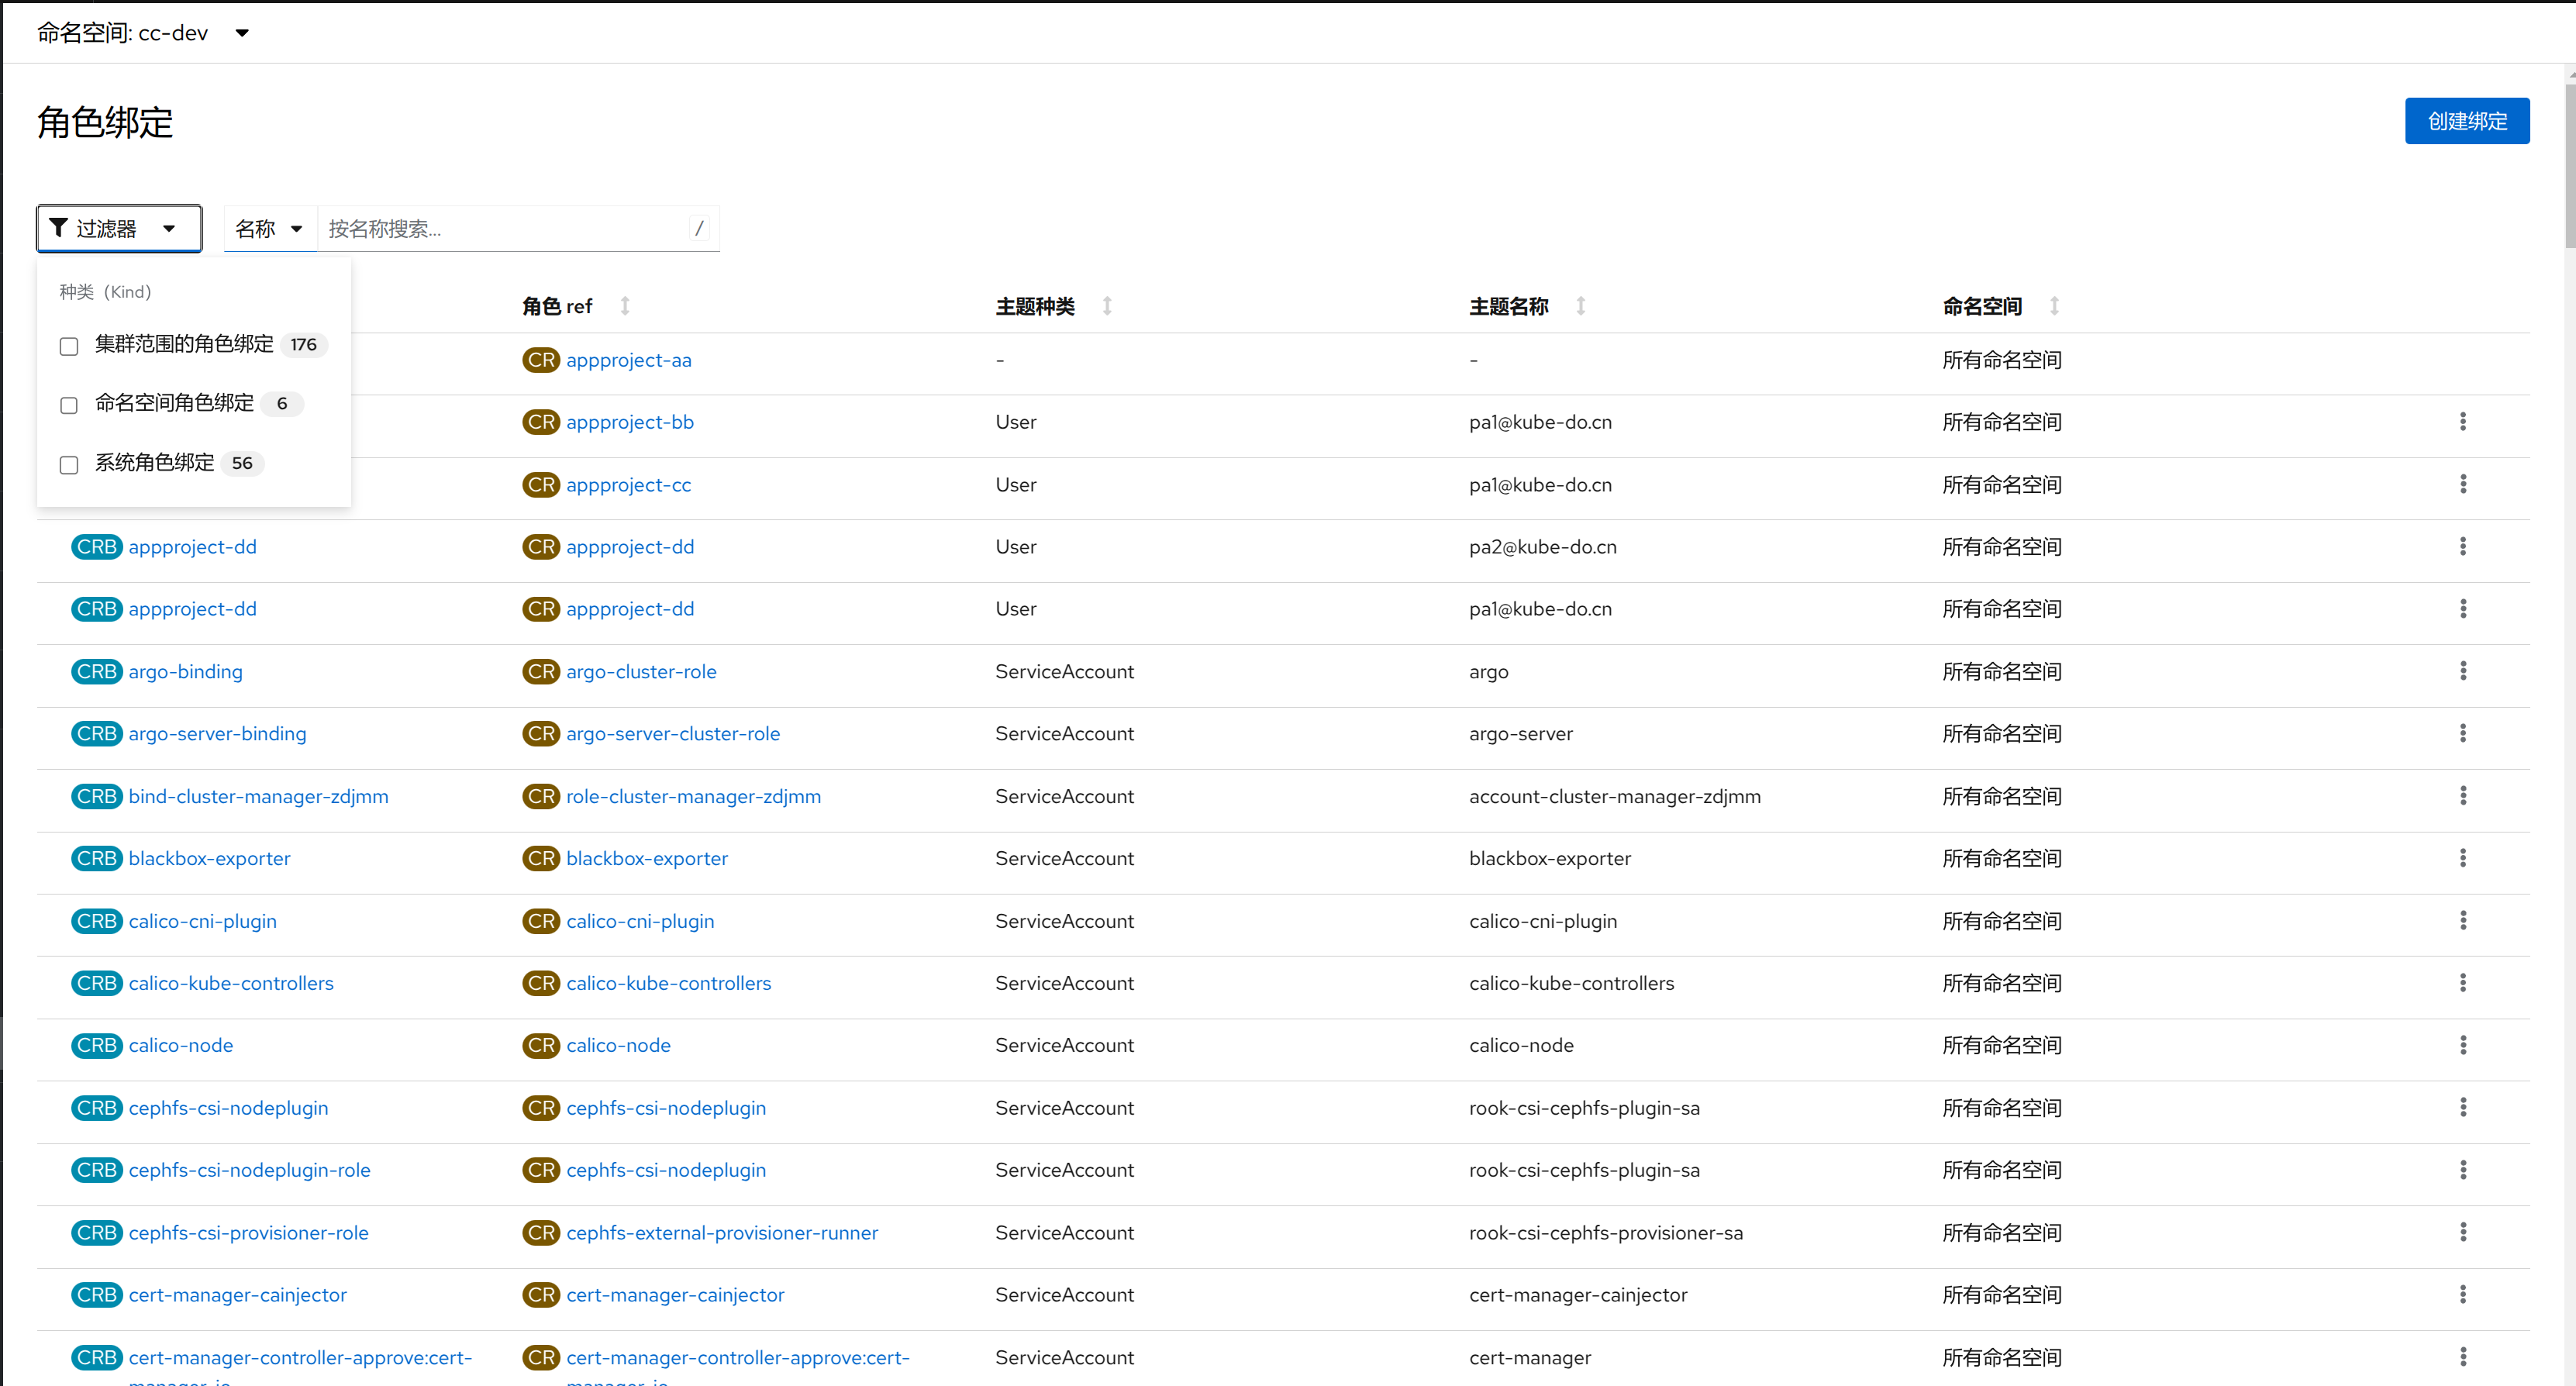The height and width of the screenshot is (1386, 2576).
Task: Sort by 命名空间 column arrows
Action: (x=2054, y=306)
